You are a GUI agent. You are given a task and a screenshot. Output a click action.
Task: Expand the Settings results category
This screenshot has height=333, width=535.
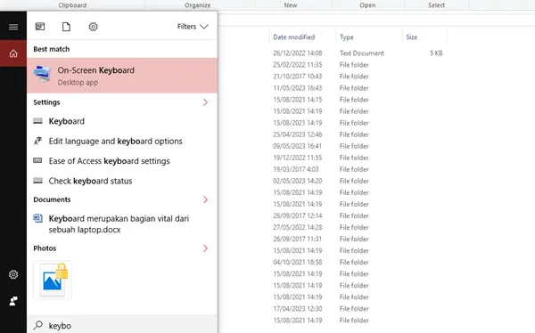point(205,102)
